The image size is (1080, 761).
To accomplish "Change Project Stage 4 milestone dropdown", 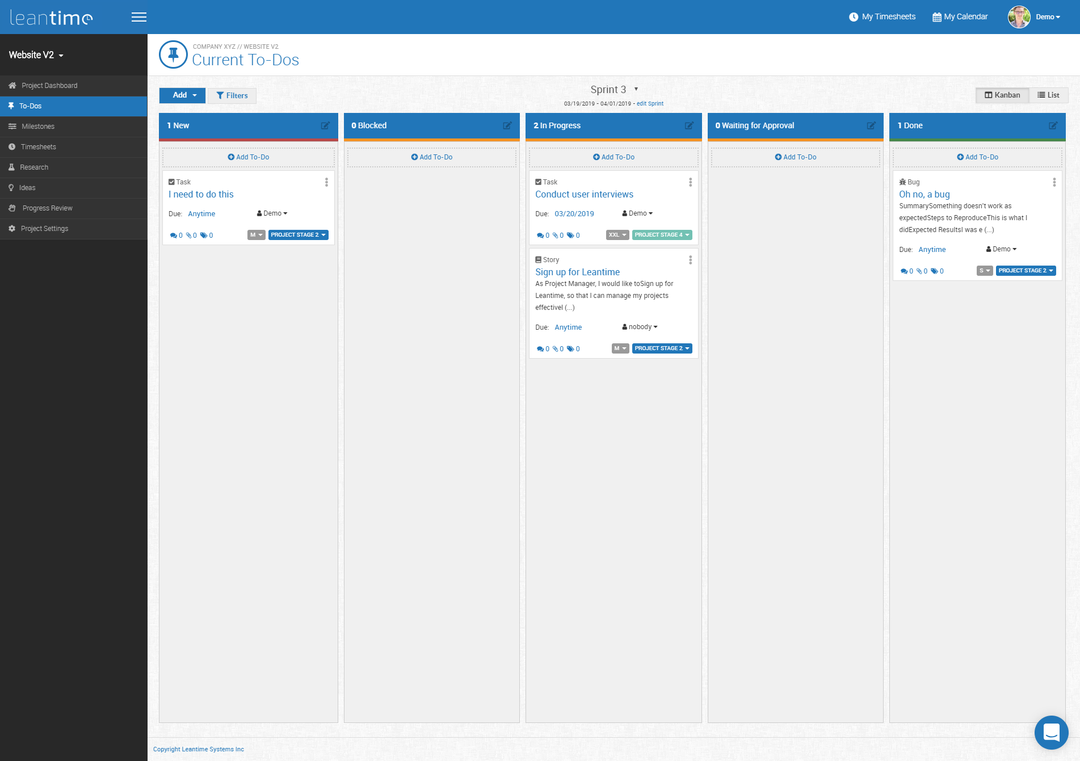I will (662, 235).
